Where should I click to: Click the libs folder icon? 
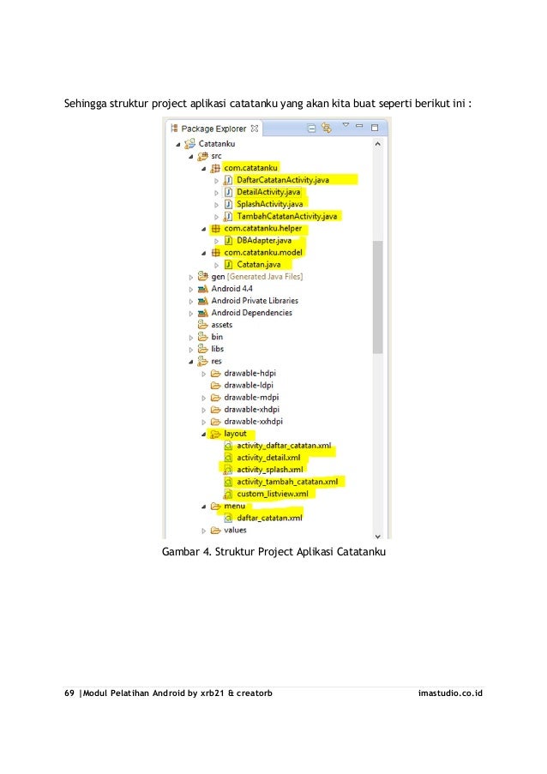(x=202, y=349)
